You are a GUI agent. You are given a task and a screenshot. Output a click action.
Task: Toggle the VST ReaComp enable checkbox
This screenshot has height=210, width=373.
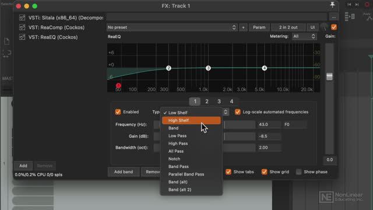pyautogui.click(x=22, y=27)
